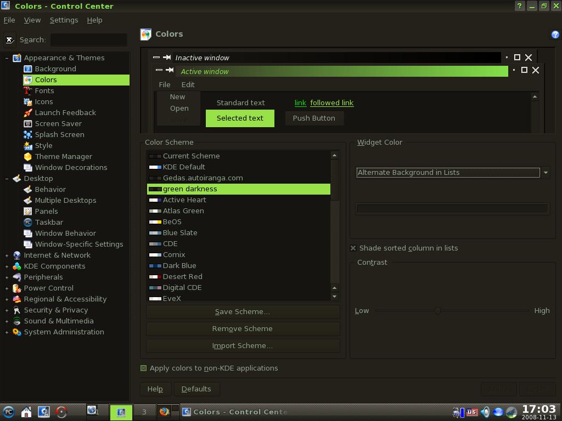Click the Theme Manager icon
Viewport: 562px width, 421px height.
pos(27,156)
